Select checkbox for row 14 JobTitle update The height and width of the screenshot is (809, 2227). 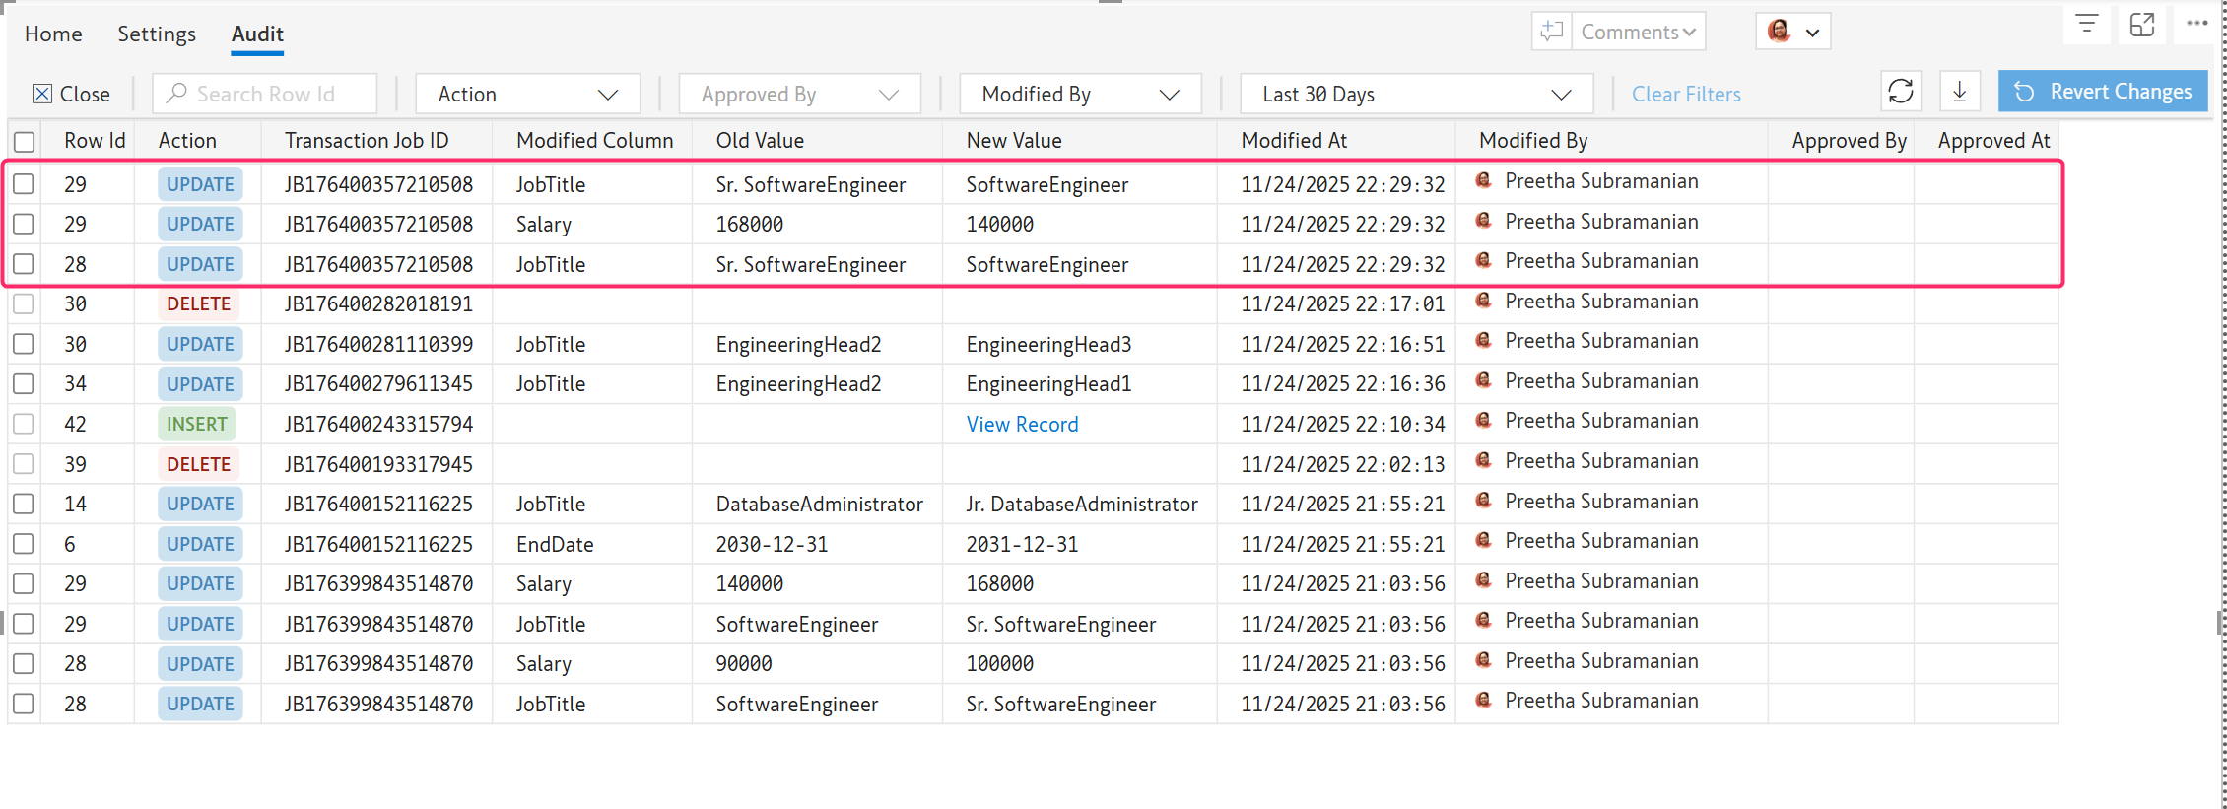click(x=24, y=505)
